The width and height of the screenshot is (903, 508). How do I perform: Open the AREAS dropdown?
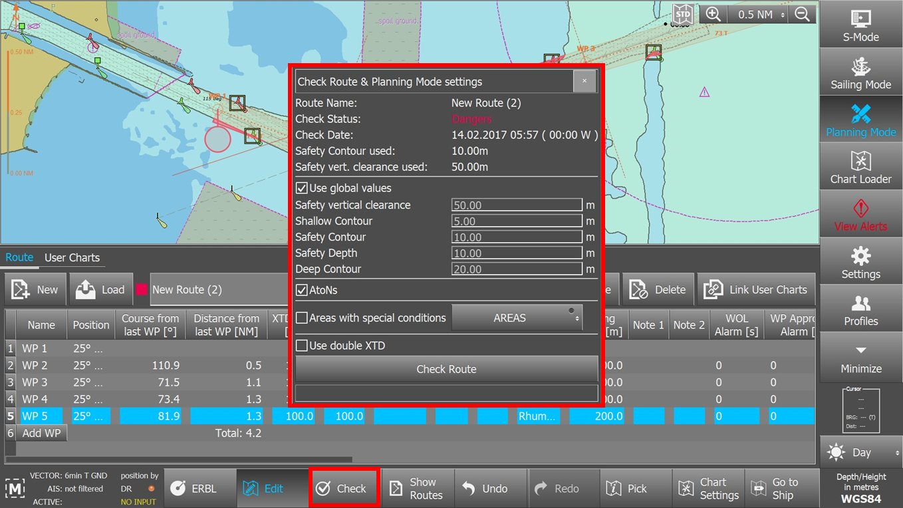517,317
